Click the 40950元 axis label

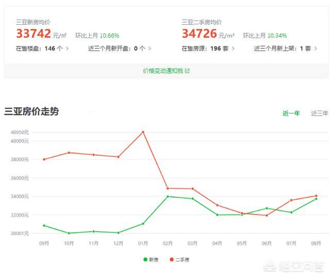pyautogui.click(x=20, y=133)
